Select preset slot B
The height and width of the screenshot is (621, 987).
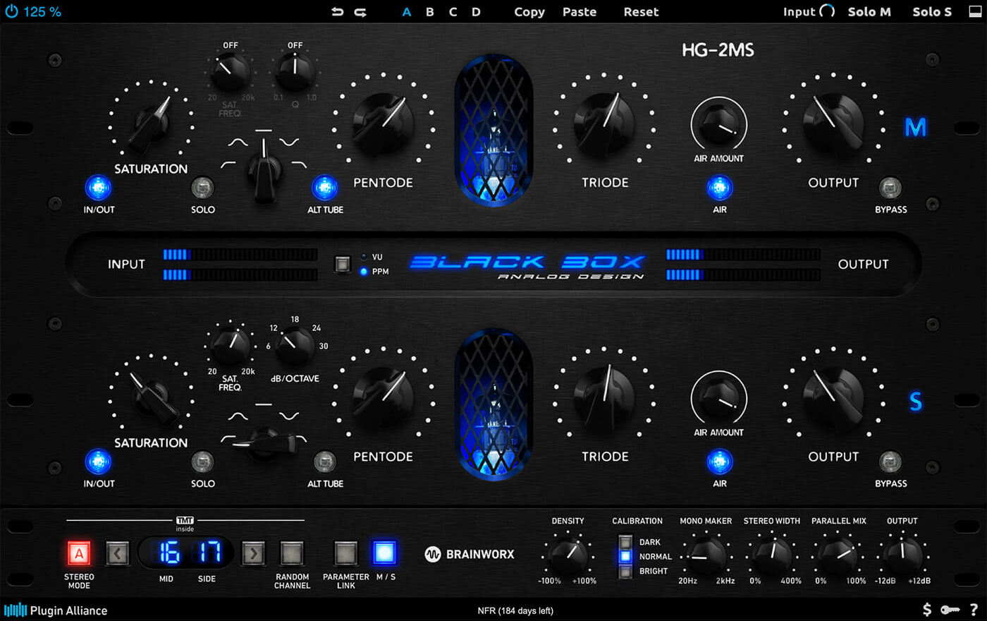coord(429,12)
